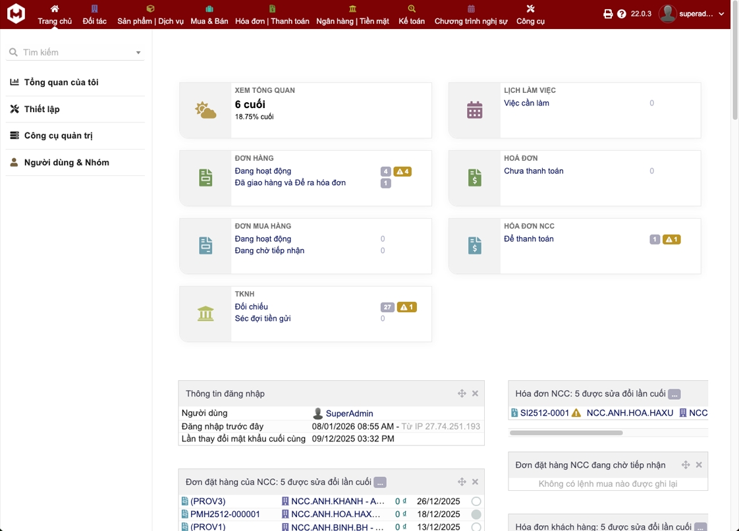Image resolution: width=739 pixels, height=531 pixels.
Task: Click the warning triangle beside SI2512-0001
Action: 576,413
